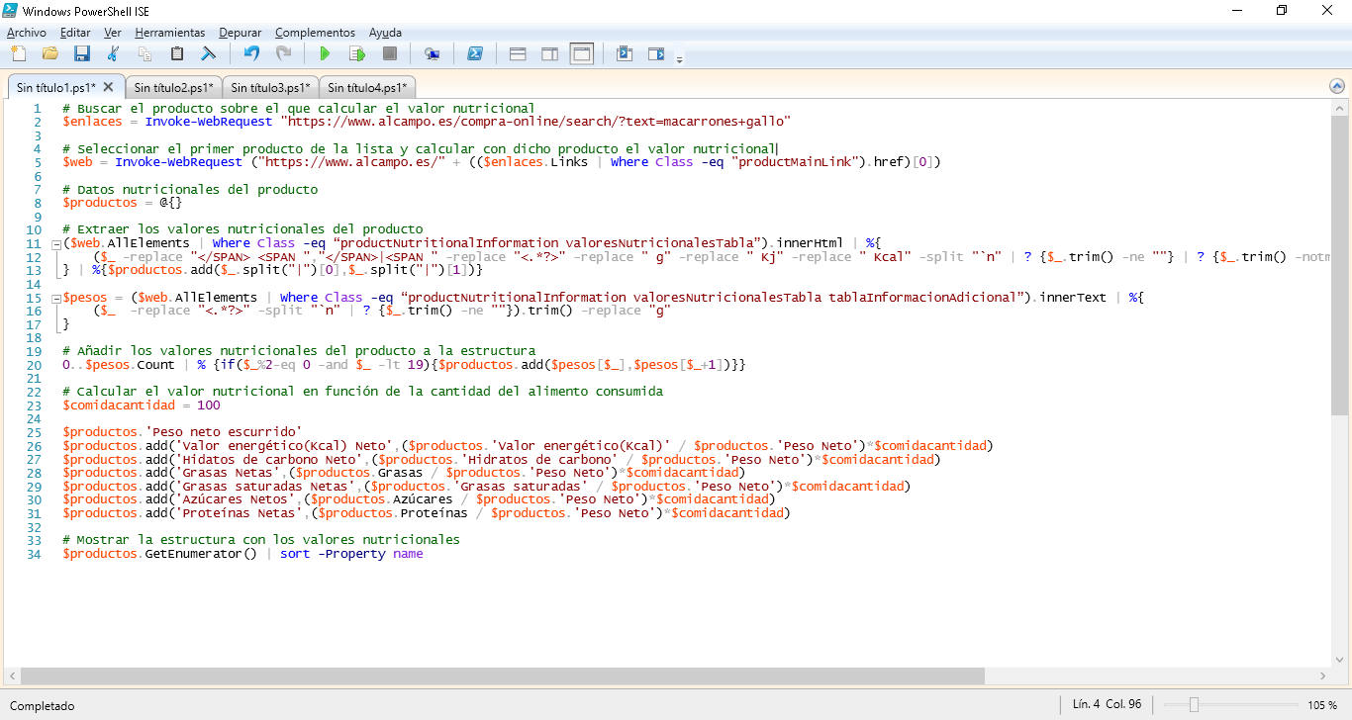Create a new script file

[x=18, y=53]
